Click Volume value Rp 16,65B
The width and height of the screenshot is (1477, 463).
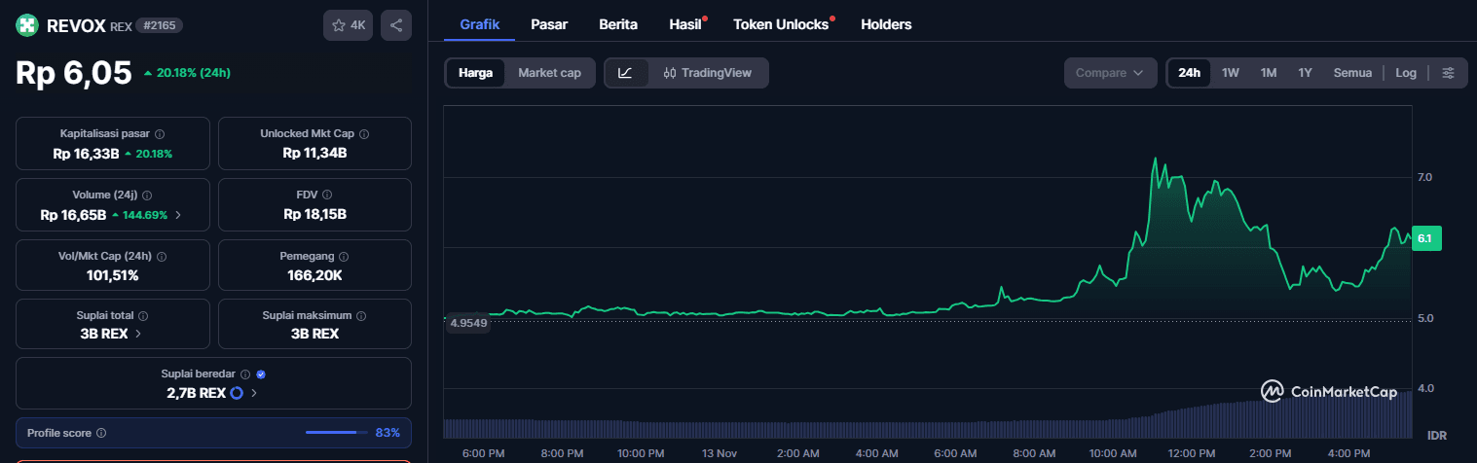click(73, 215)
